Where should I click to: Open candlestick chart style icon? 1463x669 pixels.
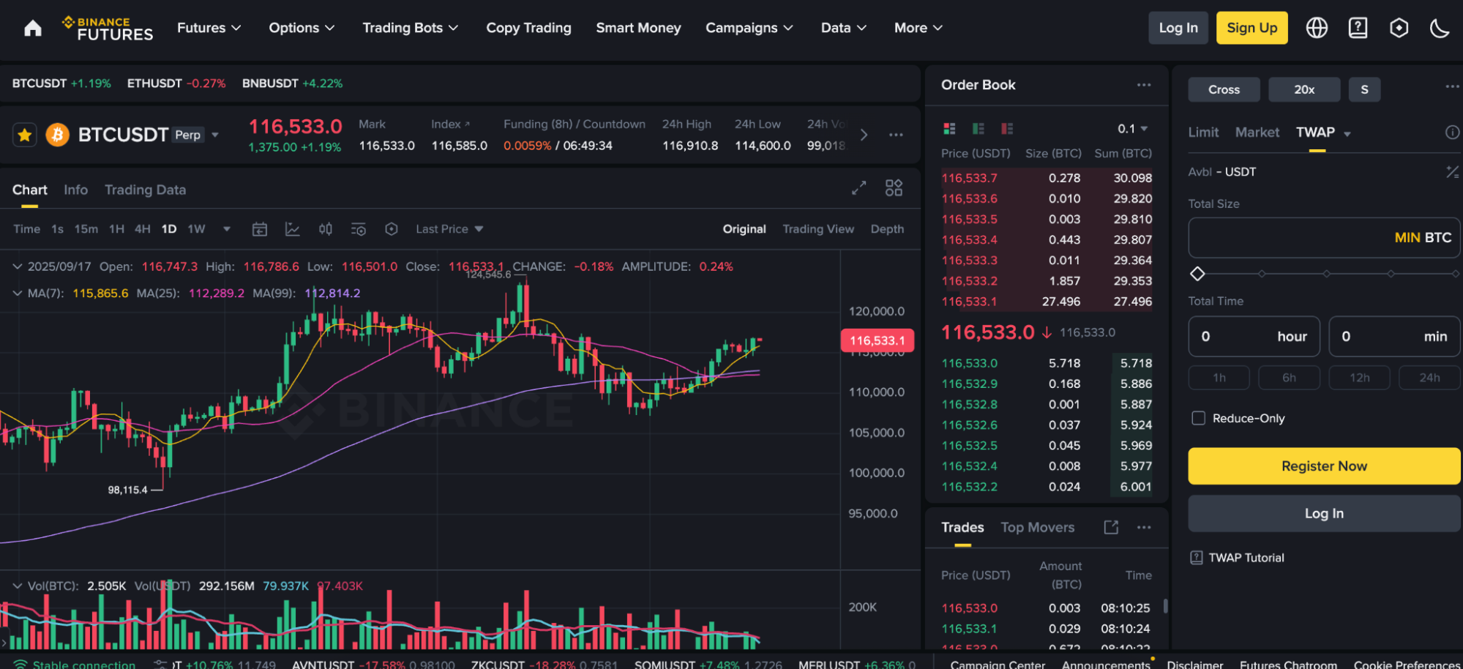pos(326,229)
